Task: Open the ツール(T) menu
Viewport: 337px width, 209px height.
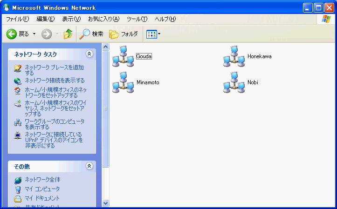Action: tap(137, 19)
